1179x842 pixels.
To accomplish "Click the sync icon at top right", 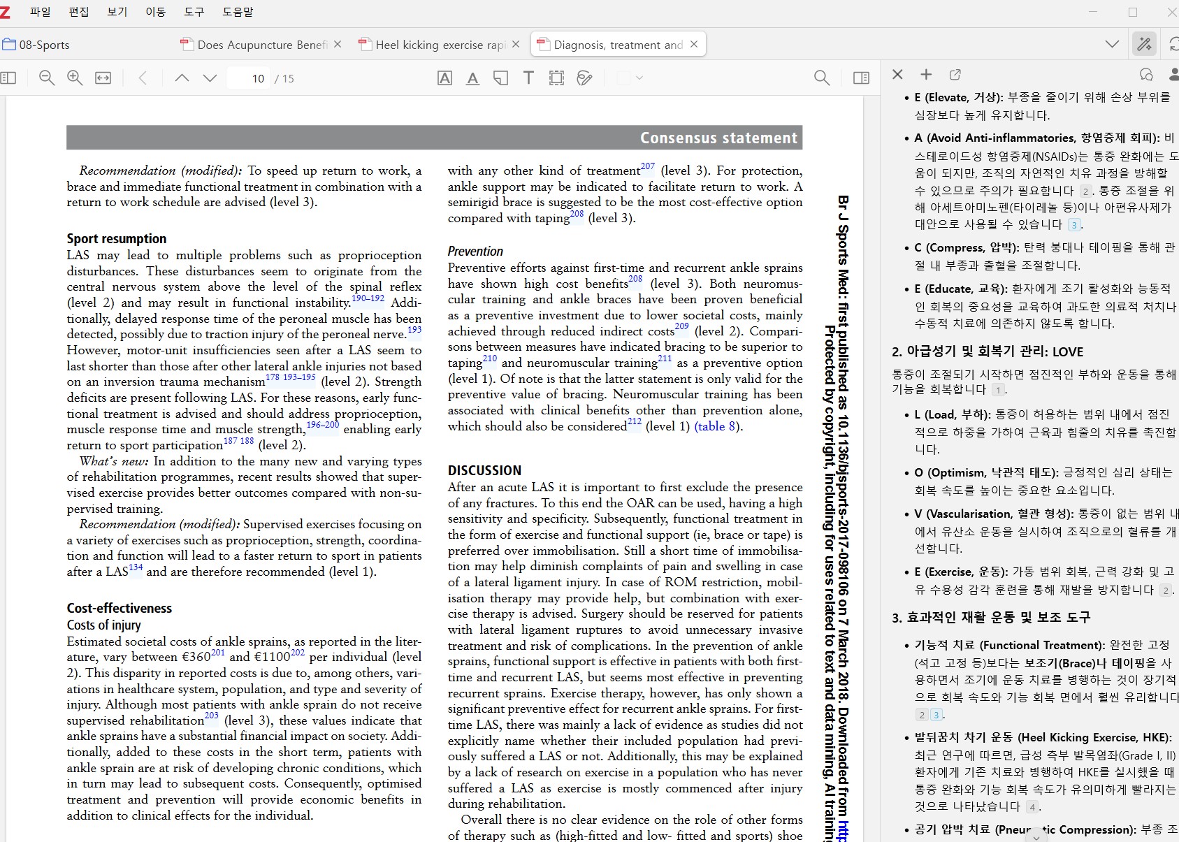I will tap(1173, 45).
